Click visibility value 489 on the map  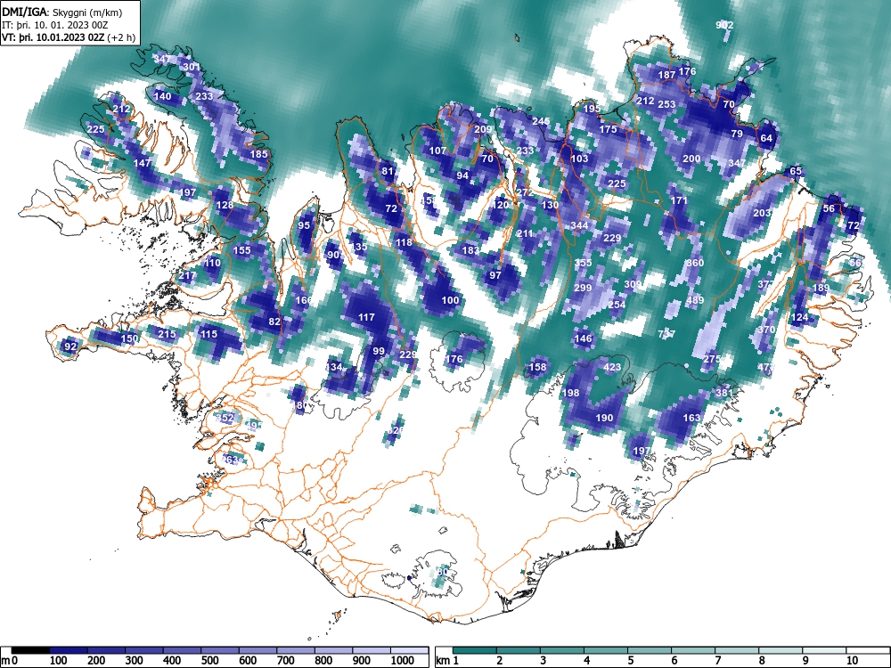click(x=696, y=300)
